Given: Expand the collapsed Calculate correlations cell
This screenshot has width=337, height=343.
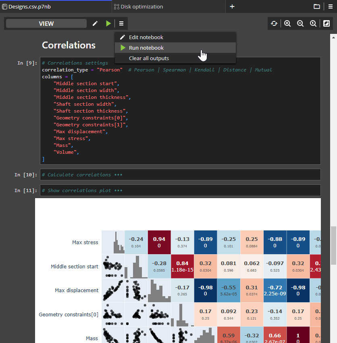Looking at the screenshot, I should [x=118, y=175].
